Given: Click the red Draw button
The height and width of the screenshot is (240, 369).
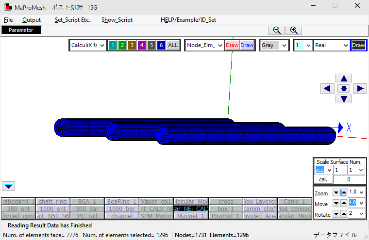Looking at the screenshot, I should (x=232, y=45).
